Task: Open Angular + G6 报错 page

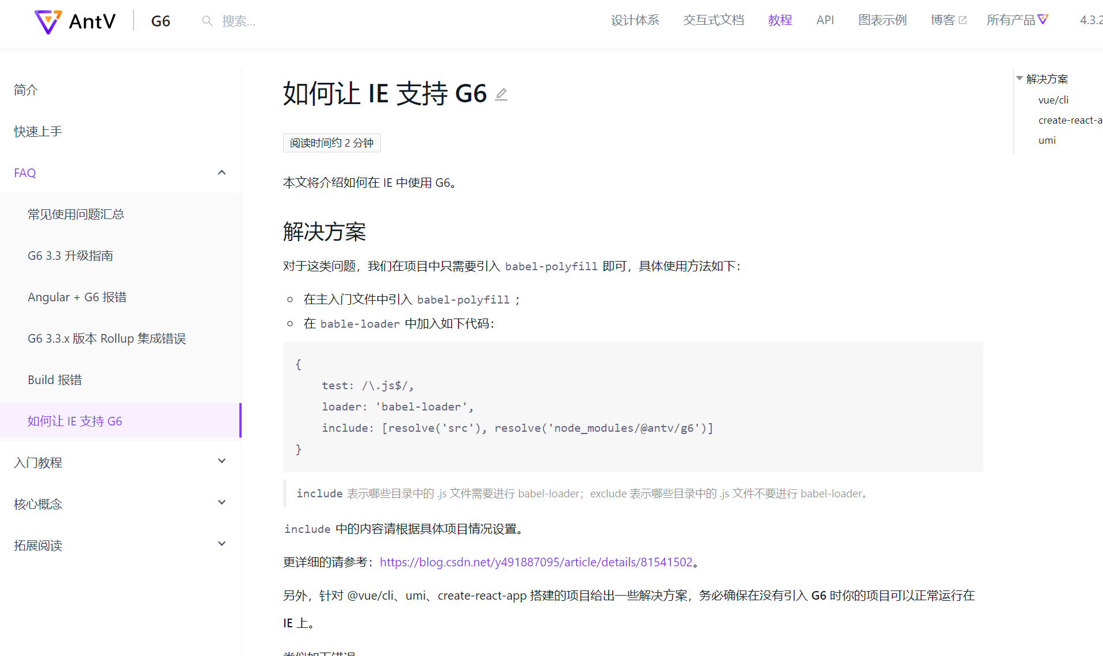Action: (77, 297)
